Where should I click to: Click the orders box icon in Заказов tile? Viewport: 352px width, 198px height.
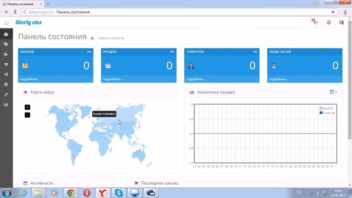(25, 65)
